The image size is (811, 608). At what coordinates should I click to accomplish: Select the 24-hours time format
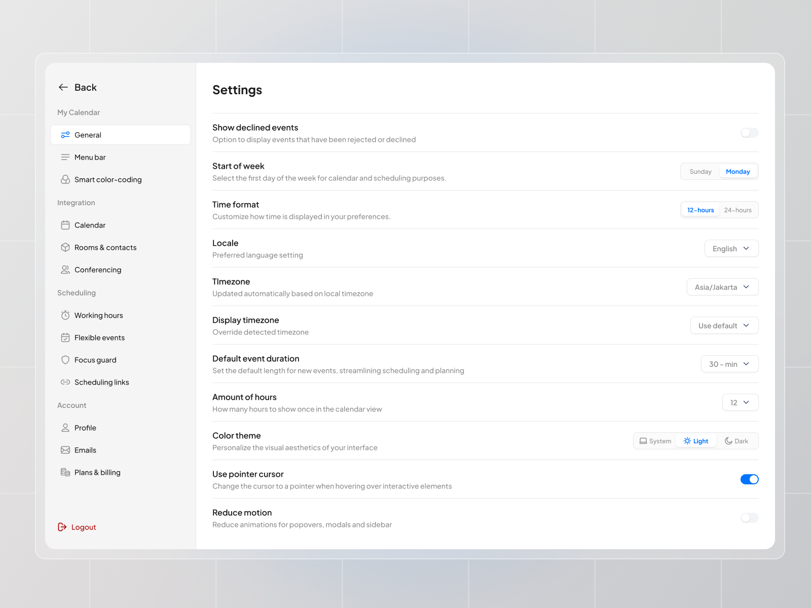click(738, 210)
